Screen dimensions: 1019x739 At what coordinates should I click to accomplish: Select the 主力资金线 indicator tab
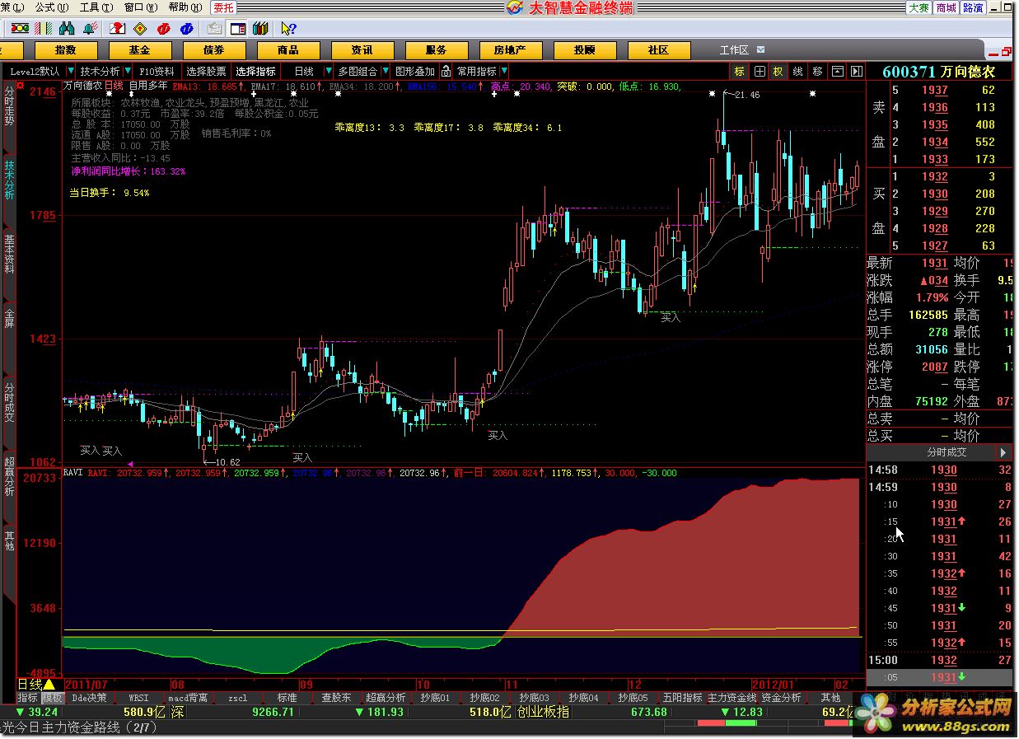pyautogui.click(x=732, y=698)
